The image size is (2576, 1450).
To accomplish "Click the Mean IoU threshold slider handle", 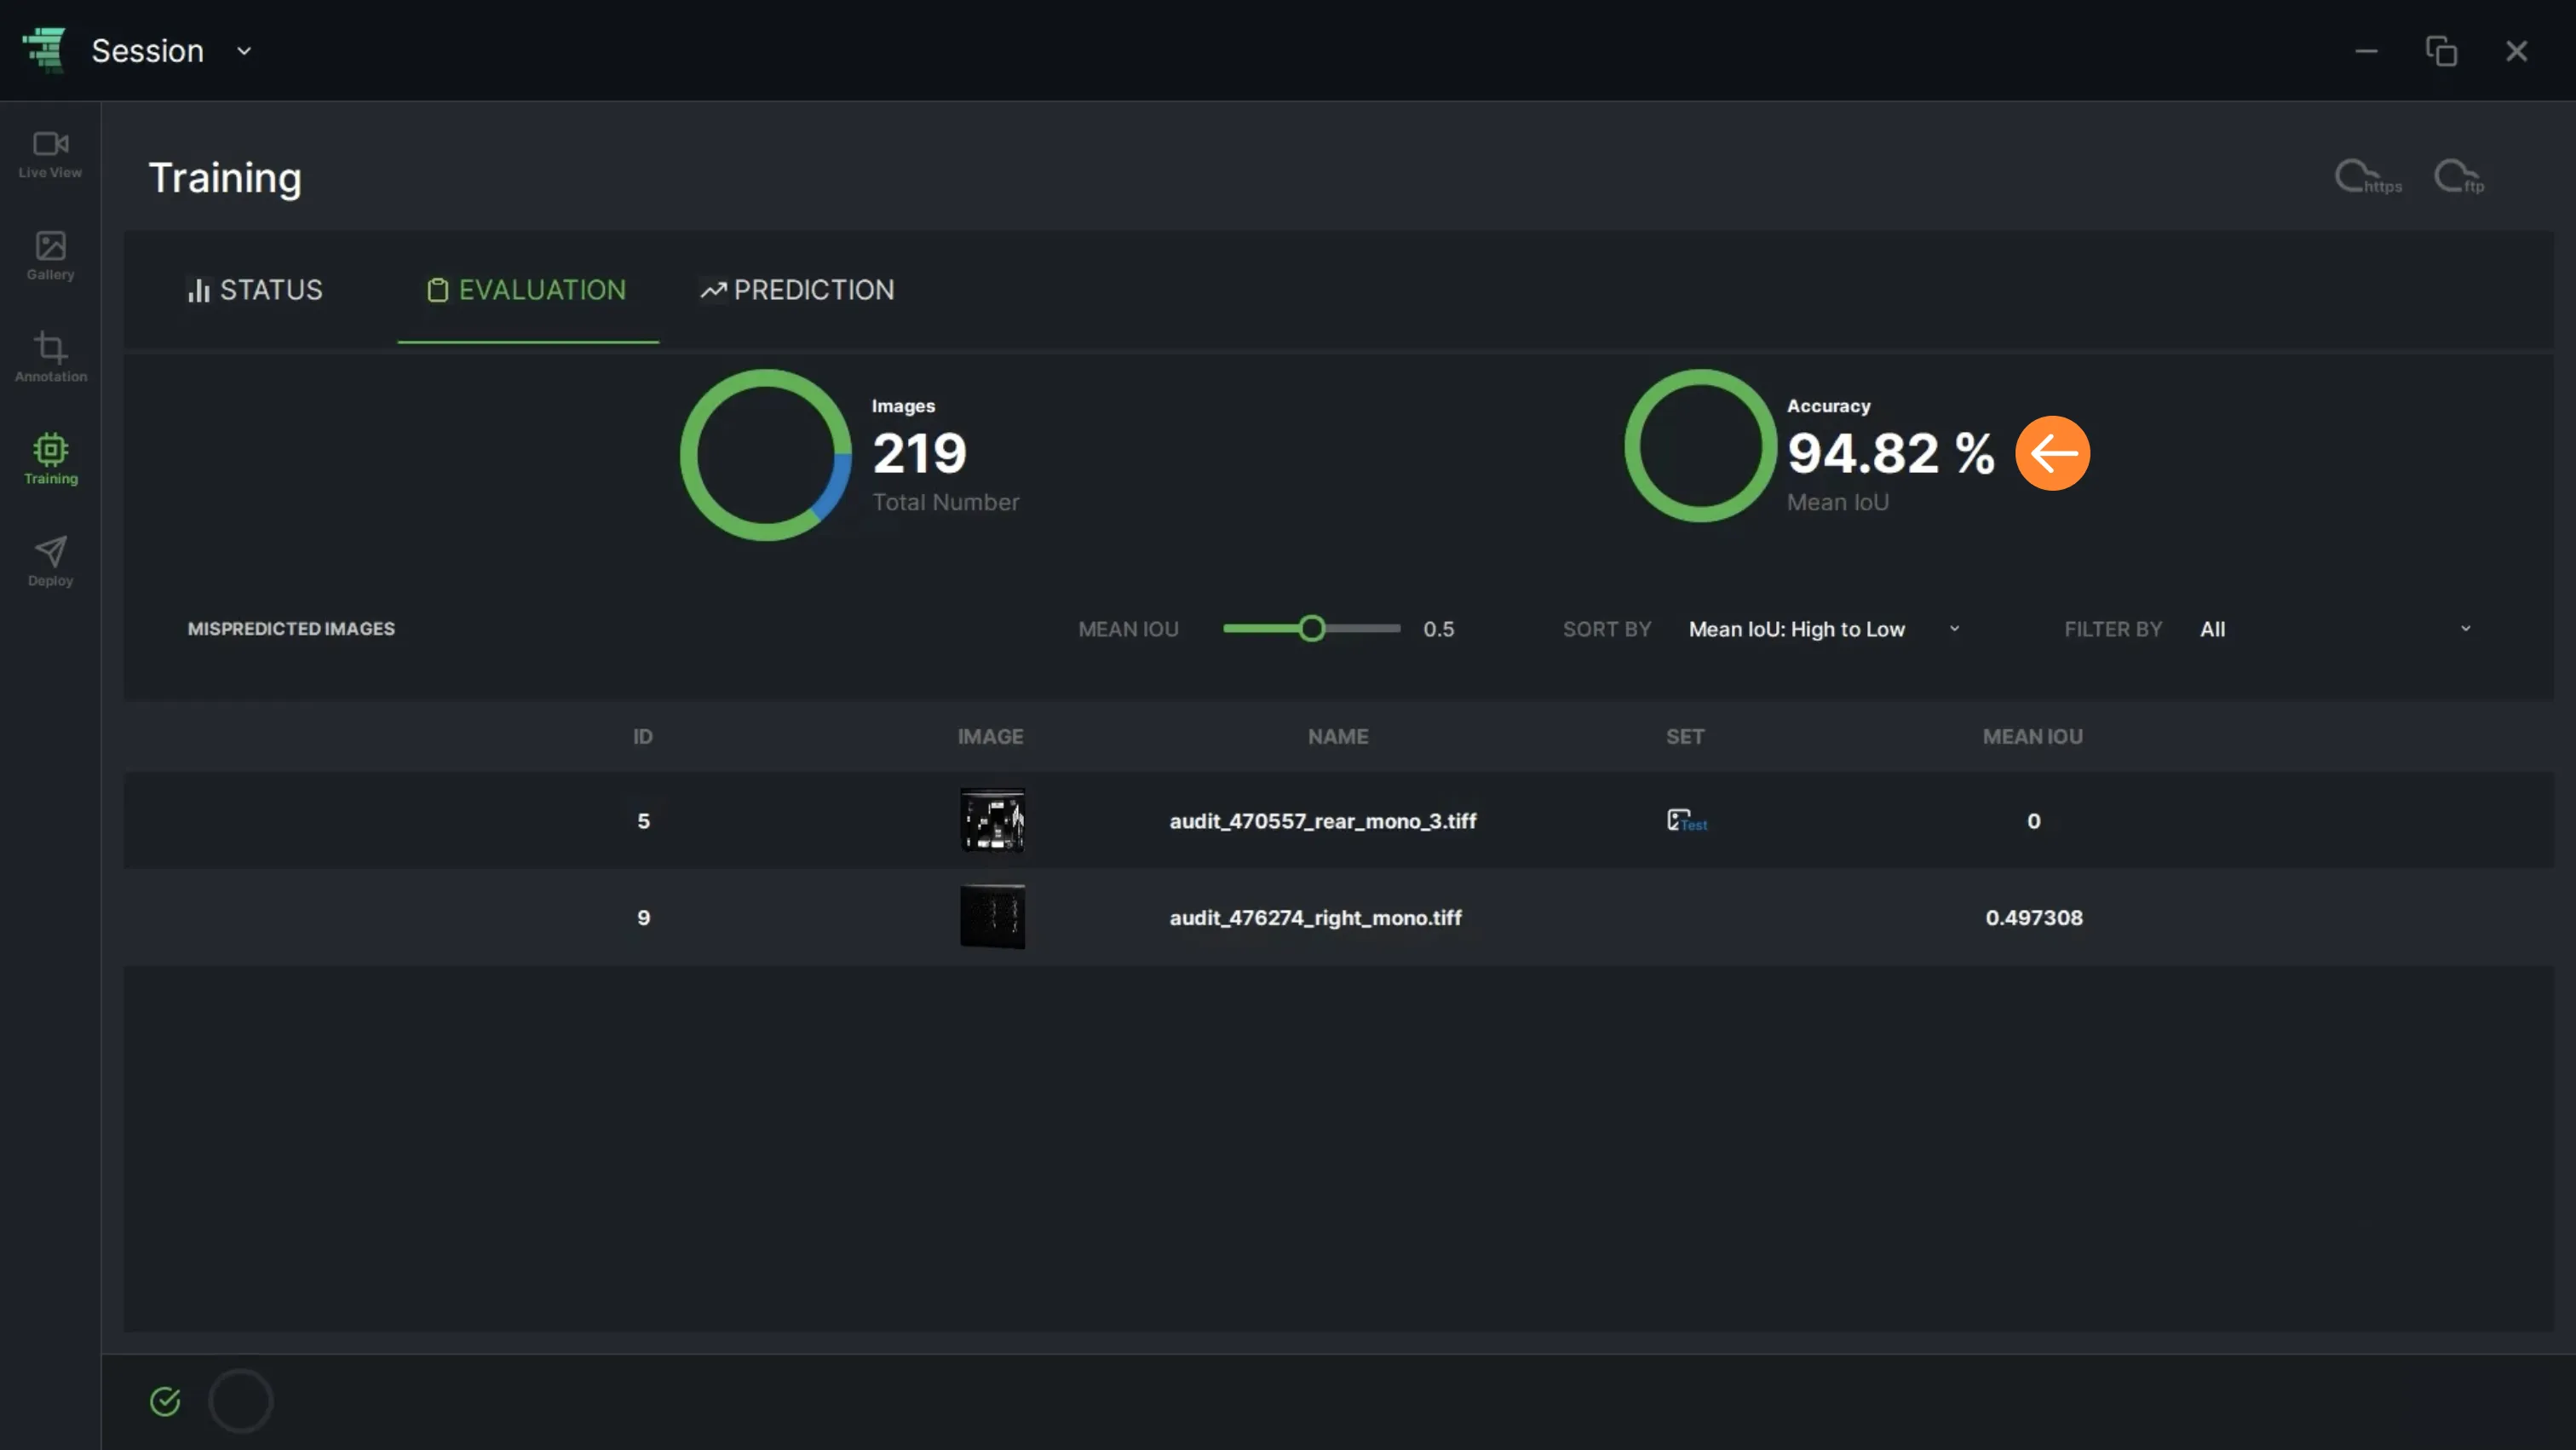I will [1312, 629].
